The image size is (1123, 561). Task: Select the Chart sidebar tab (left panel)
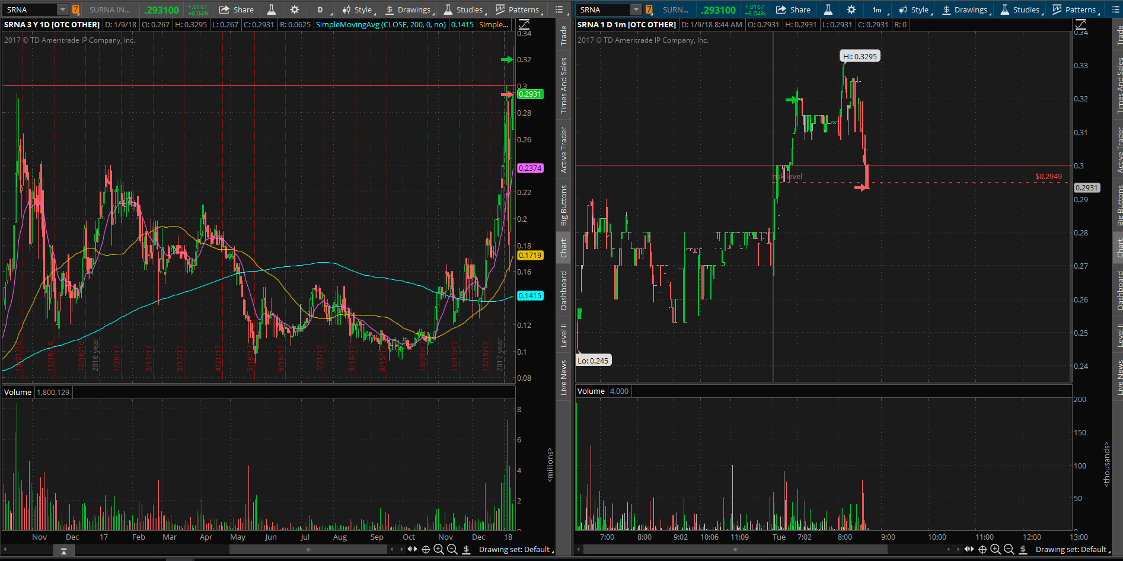pyautogui.click(x=564, y=248)
